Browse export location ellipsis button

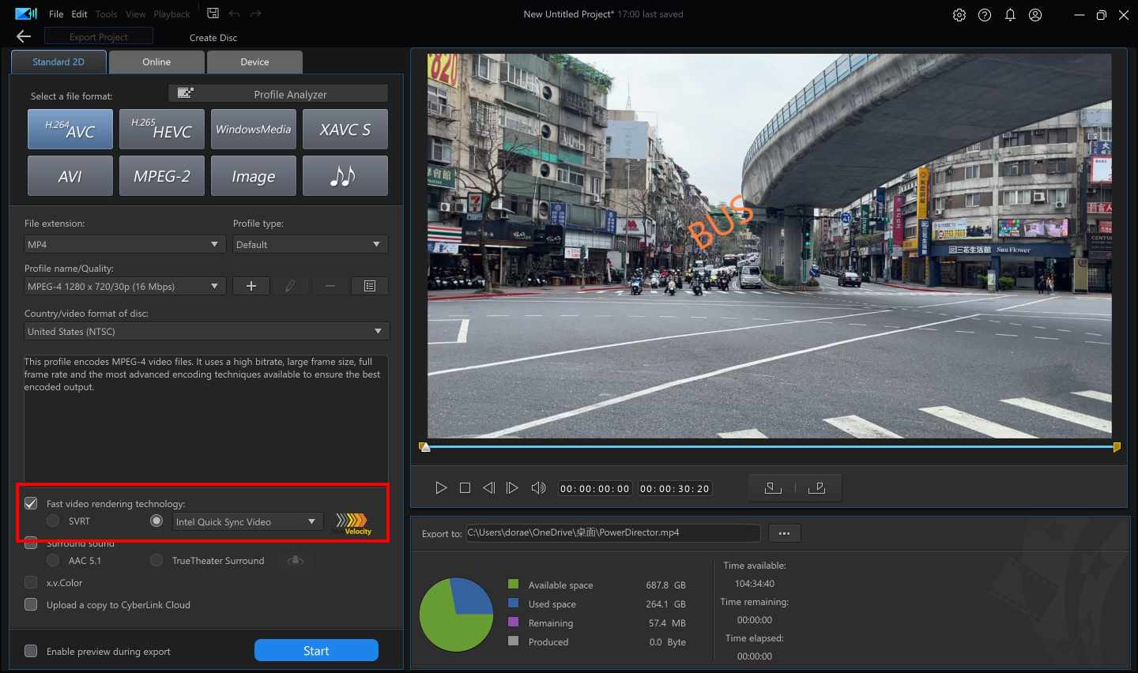coord(784,533)
